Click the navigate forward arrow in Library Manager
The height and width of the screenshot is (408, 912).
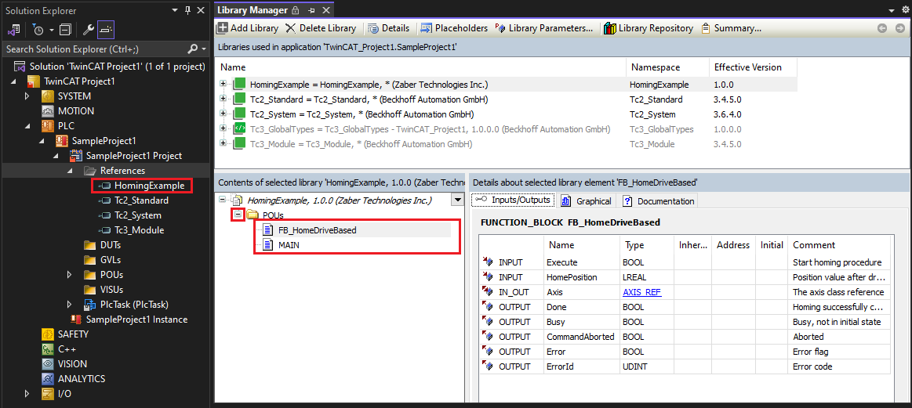pyautogui.click(x=899, y=28)
